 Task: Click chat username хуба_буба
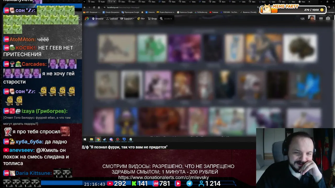(29, 142)
